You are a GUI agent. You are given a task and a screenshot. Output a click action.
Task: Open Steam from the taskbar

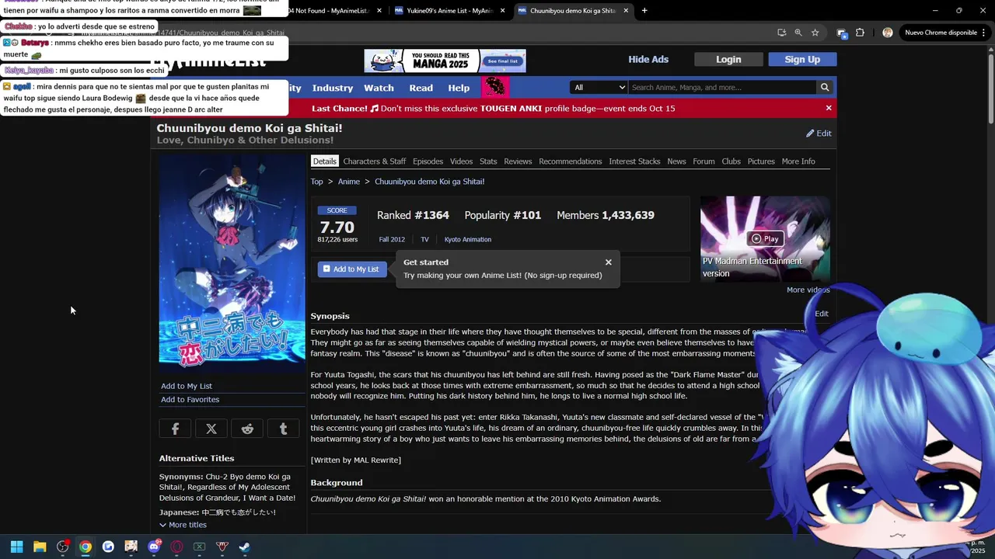(x=245, y=547)
